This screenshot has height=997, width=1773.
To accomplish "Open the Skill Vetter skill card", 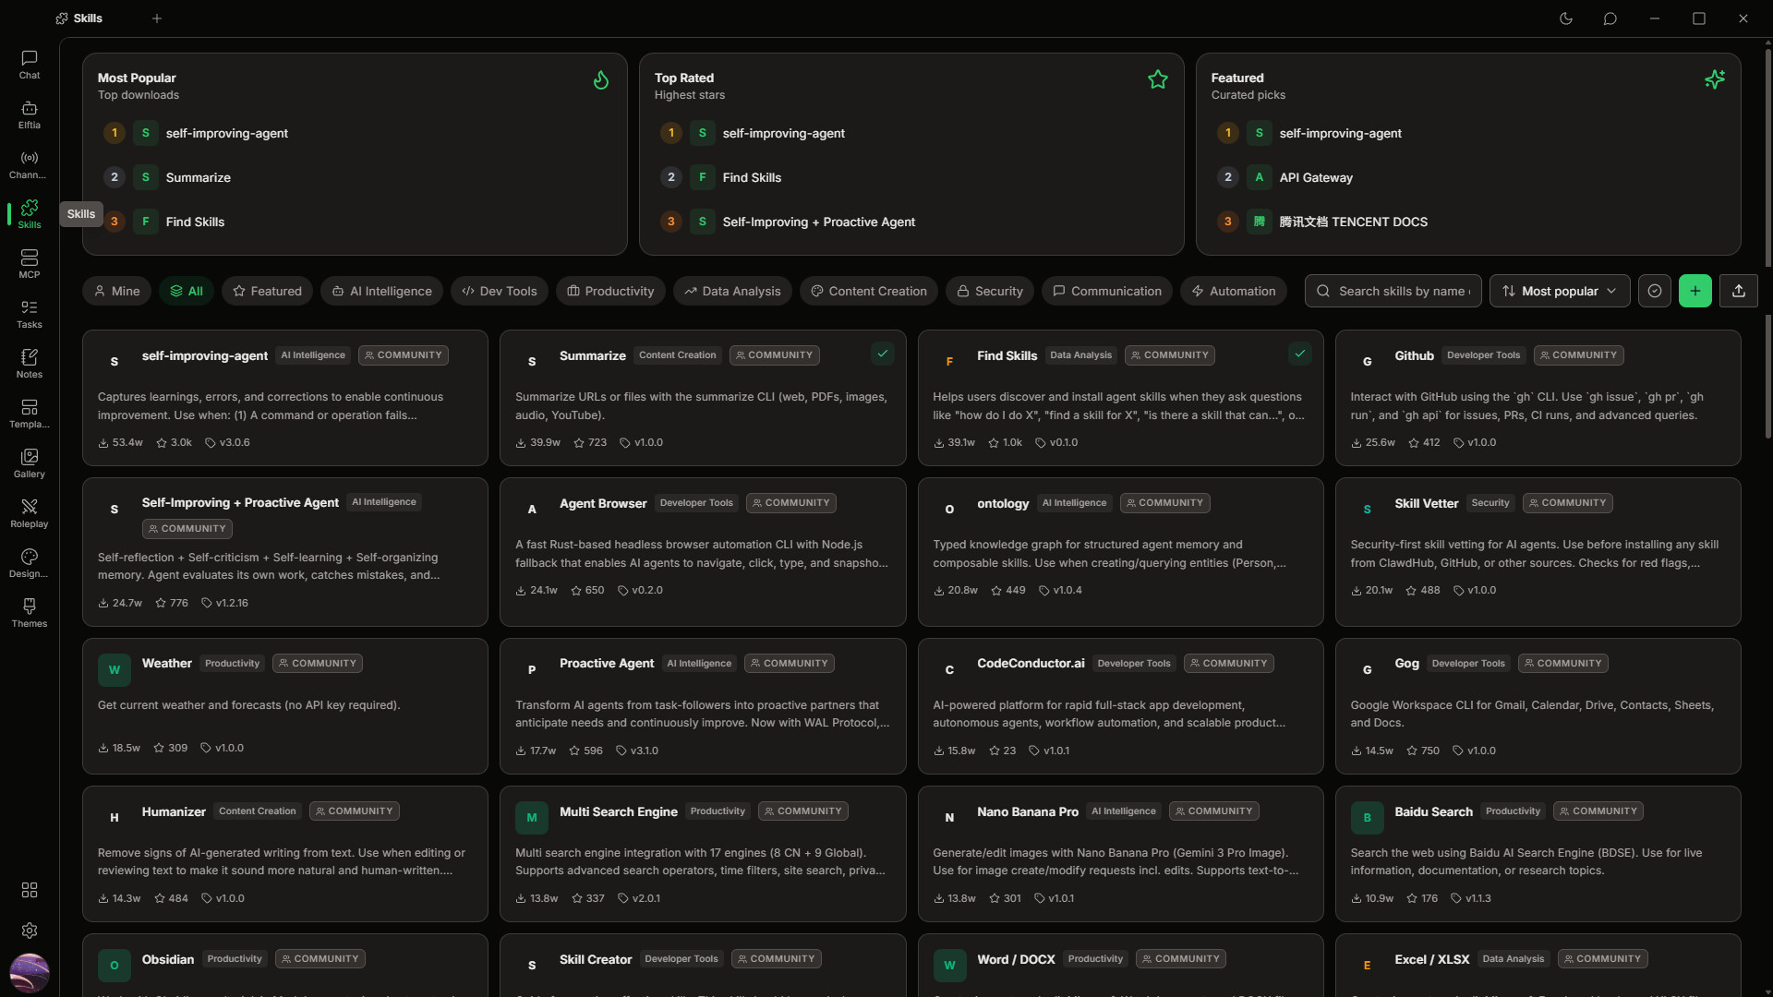I will (1538, 551).
